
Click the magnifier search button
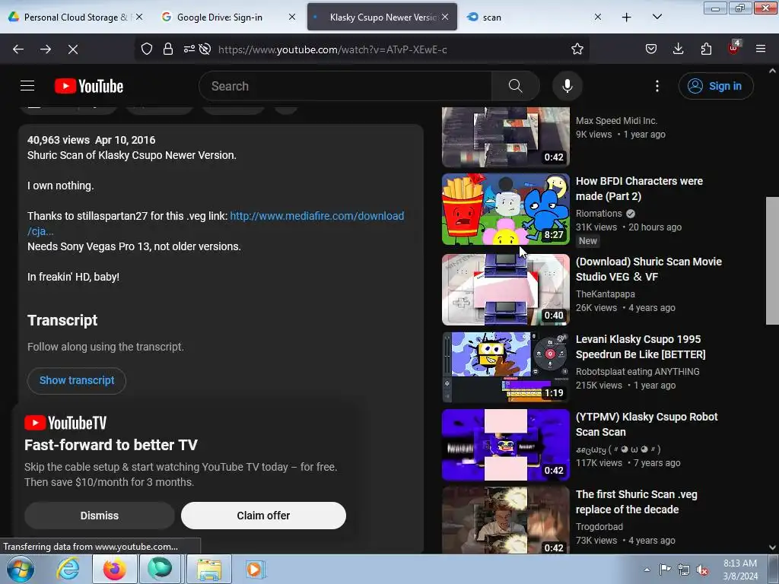coord(515,86)
